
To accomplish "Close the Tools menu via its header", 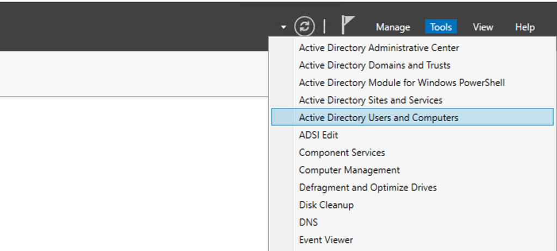I will tap(441, 27).
